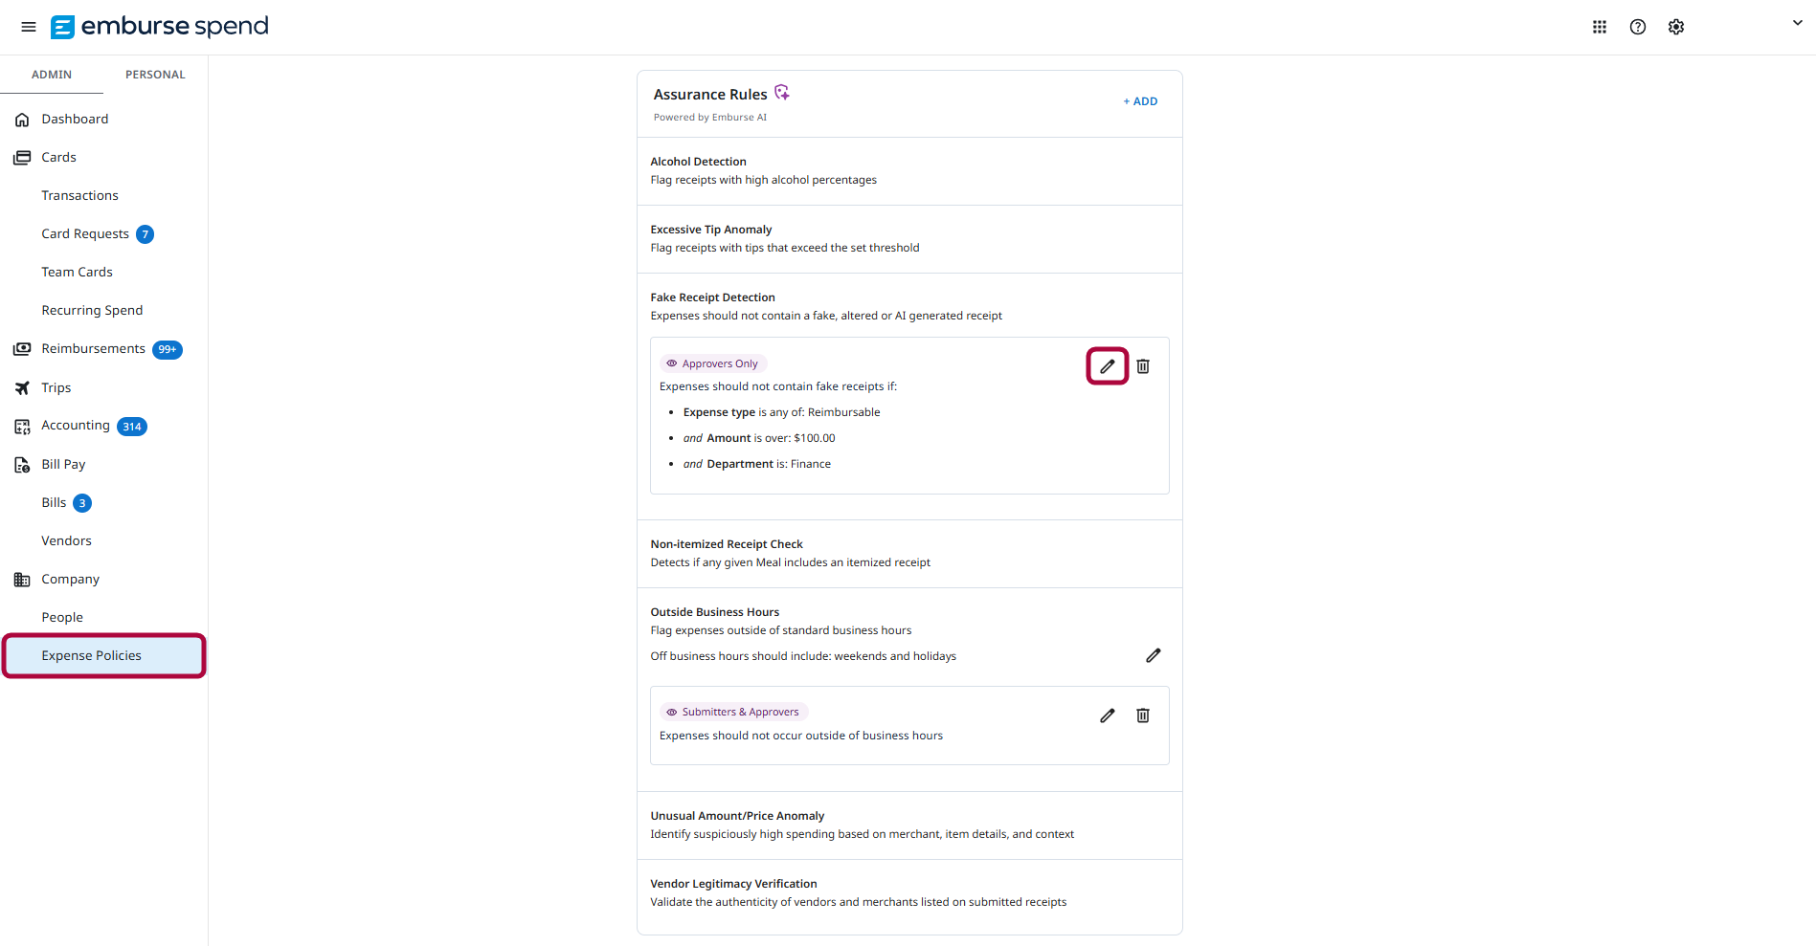Edit off business hours setting pencil
This screenshot has width=1816, height=946.
(x=1154, y=655)
